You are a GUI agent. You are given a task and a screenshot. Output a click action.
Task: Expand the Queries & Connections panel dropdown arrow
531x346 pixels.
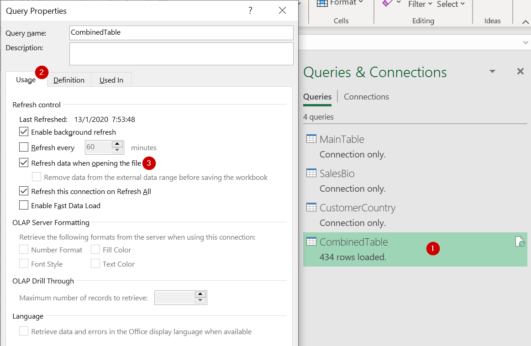pyautogui.click(x=492, y=71)
